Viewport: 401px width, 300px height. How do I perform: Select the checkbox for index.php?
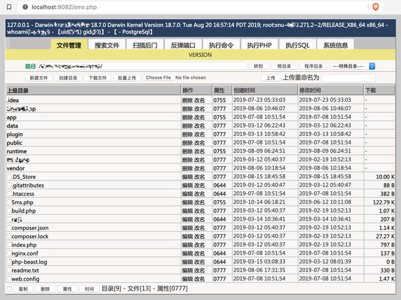[x=9, y=245]
